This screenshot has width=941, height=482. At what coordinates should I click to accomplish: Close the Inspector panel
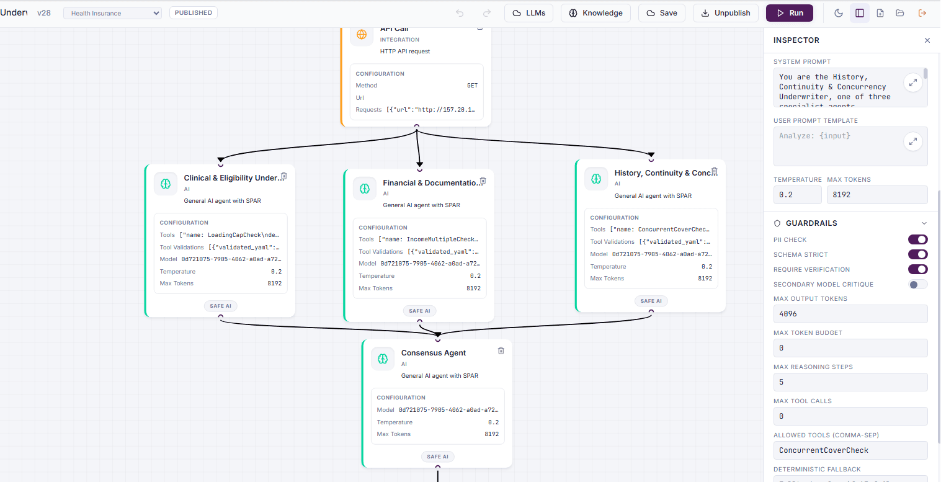click(927, 40)
